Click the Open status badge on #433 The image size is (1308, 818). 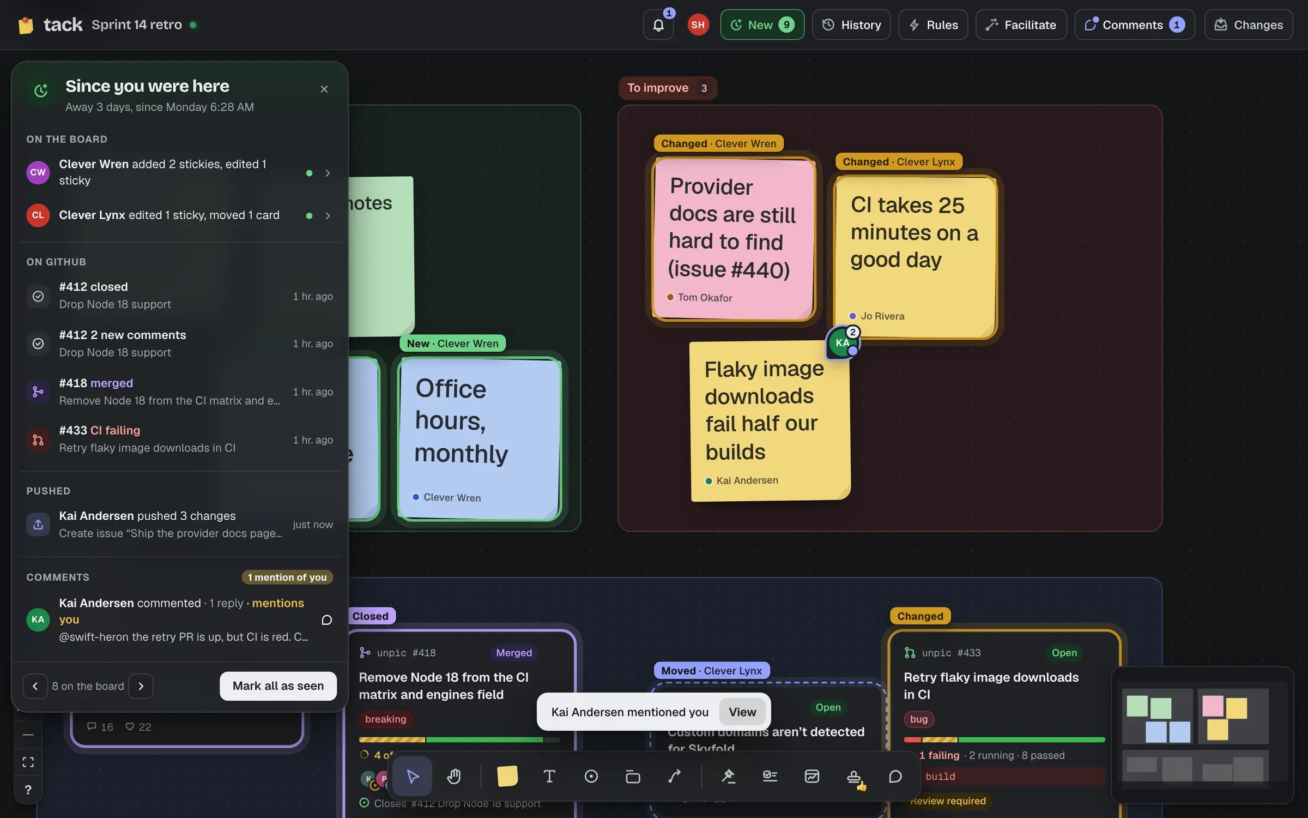click(x=1064, y=653)
